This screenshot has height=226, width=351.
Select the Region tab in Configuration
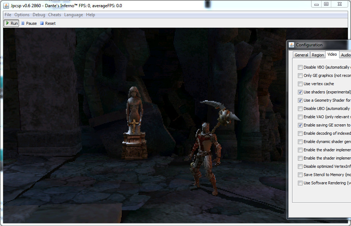click(x=318, y=55)
